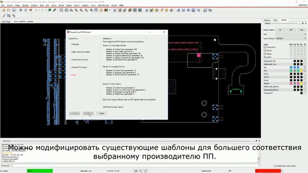Click the green pushpin Fix tool
Image resolution: width=308 pixels, height=173 pixels.
(x=54, y=10)
